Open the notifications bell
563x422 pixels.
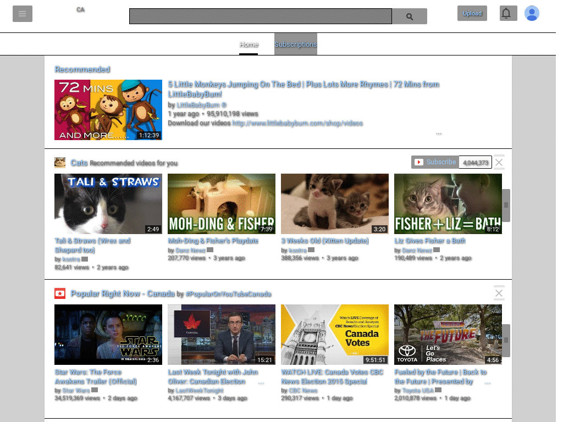pyautogui.click(x=508, y=13)
